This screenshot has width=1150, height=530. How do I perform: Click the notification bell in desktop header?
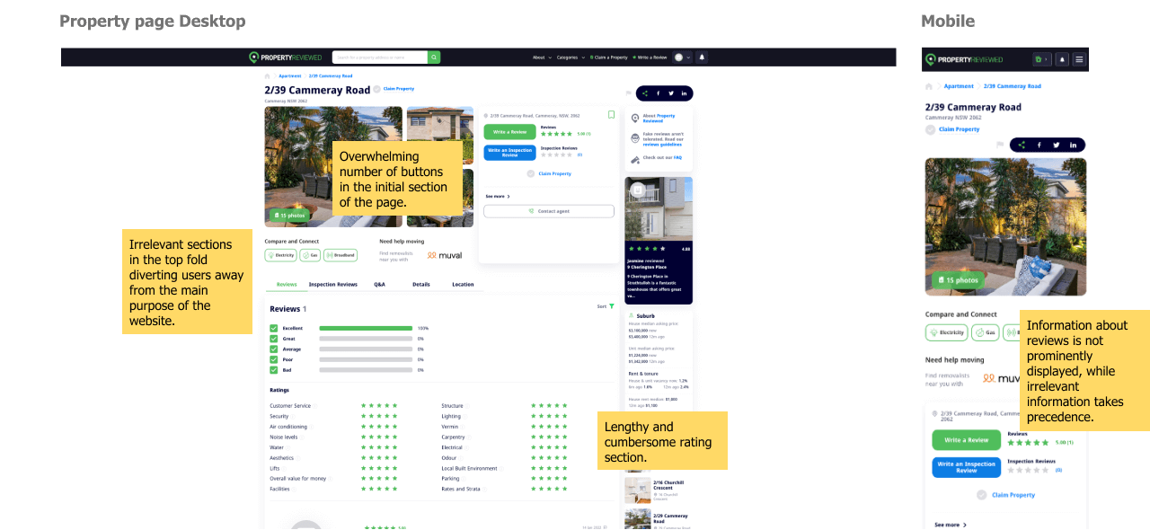tap(702, 57)
